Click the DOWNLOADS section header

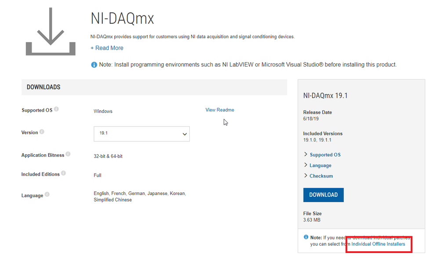[x=44, y=87]
